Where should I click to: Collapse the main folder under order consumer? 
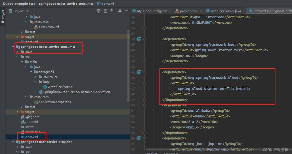click(x=22, y=62)
